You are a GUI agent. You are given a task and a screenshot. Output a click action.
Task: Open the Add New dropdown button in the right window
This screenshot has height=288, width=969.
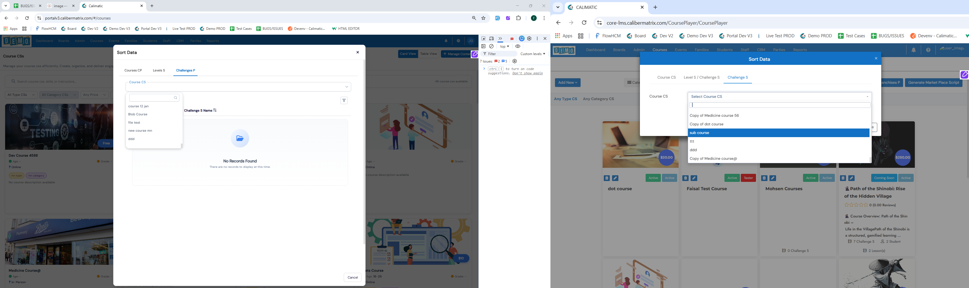pyautogui.click(x=568, y=83)
